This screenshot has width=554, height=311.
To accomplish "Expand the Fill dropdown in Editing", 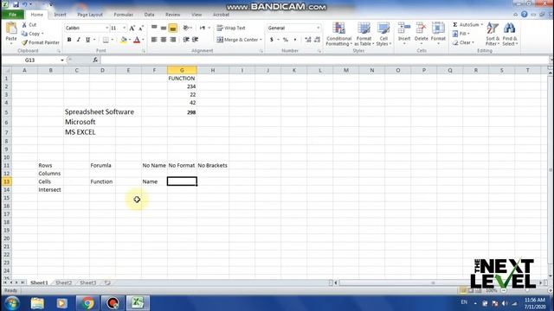I will (x=468, y=34).
